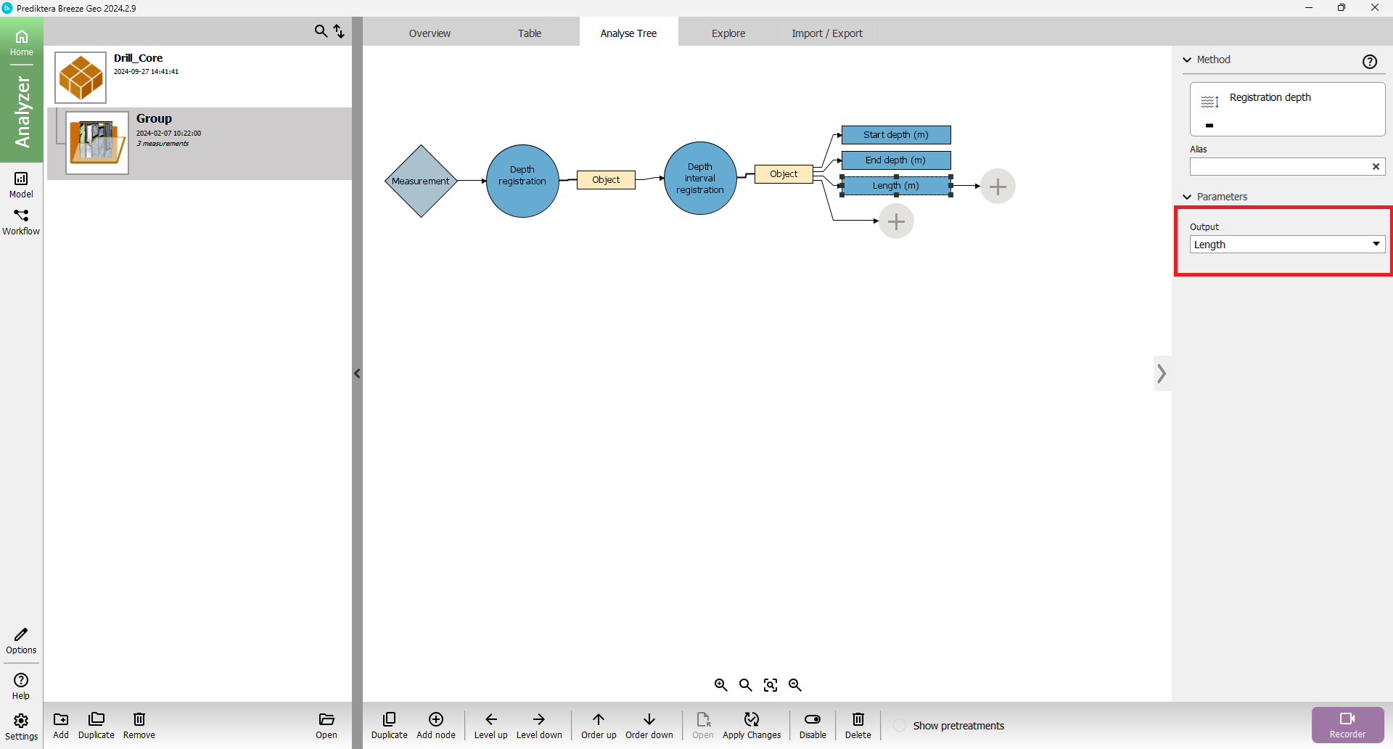Select the Group thumbnail

pos(97,143)
